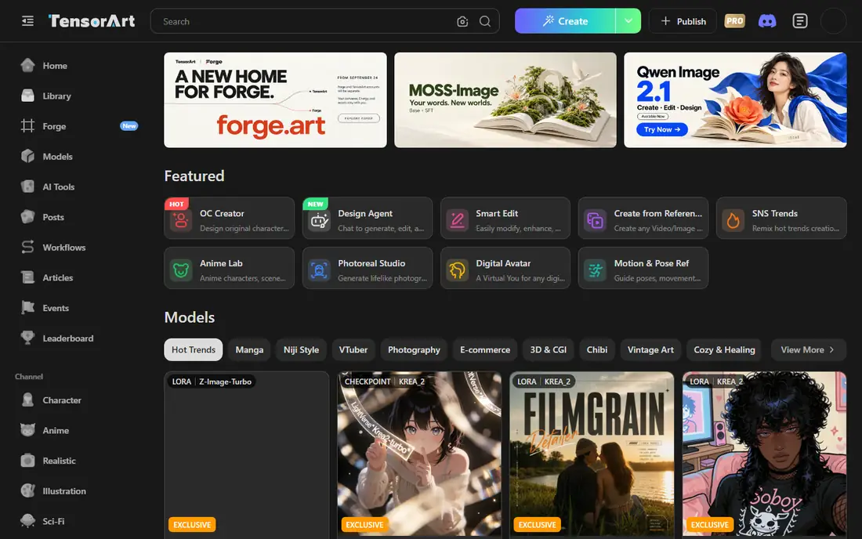862x539 pixels.
Task: Select the Chibi tab
Action: coord(597,350)
